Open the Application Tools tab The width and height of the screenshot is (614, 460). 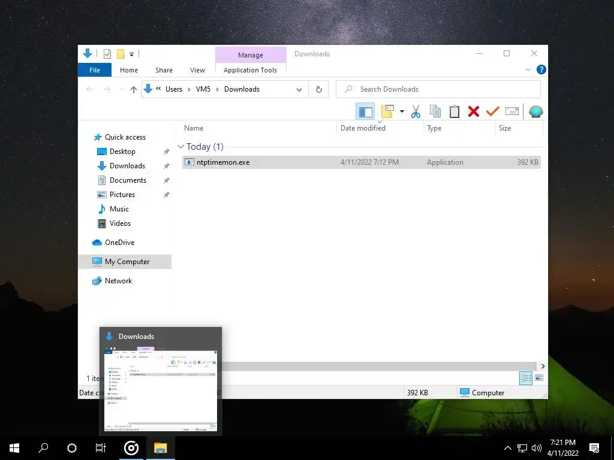(250, 70)
